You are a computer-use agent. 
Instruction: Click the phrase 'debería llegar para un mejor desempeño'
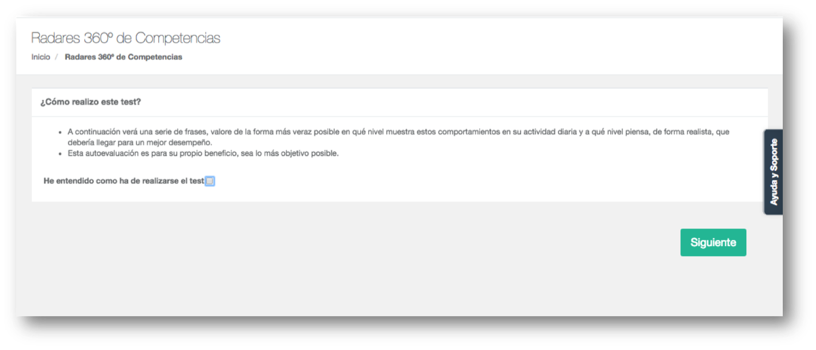click(140, 143)
